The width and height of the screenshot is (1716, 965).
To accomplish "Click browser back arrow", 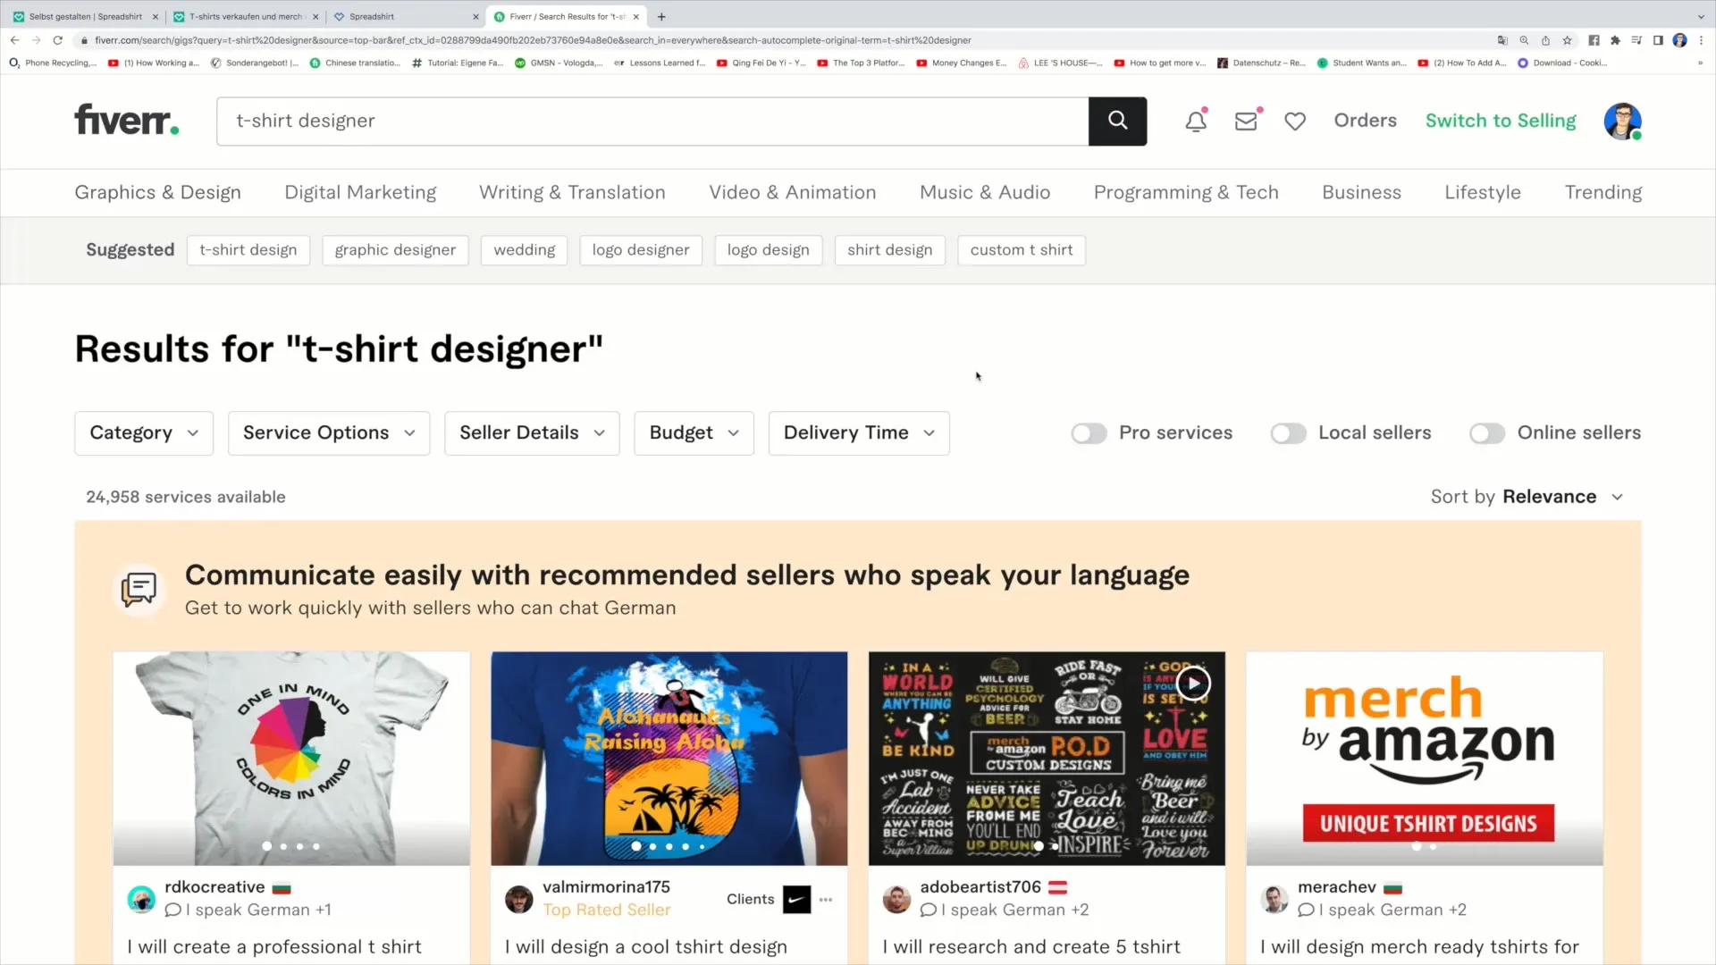I will pyautogui.click(x=14, y=40).
